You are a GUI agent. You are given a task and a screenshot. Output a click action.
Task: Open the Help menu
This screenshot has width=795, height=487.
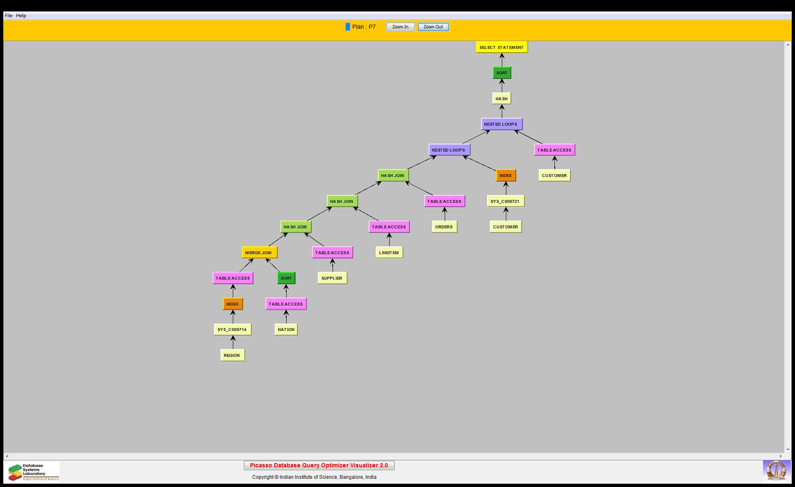[x=21, y=16]
